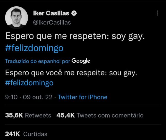Open #felizdomingo hashtag in original tweet

click(x=34, y=48)
